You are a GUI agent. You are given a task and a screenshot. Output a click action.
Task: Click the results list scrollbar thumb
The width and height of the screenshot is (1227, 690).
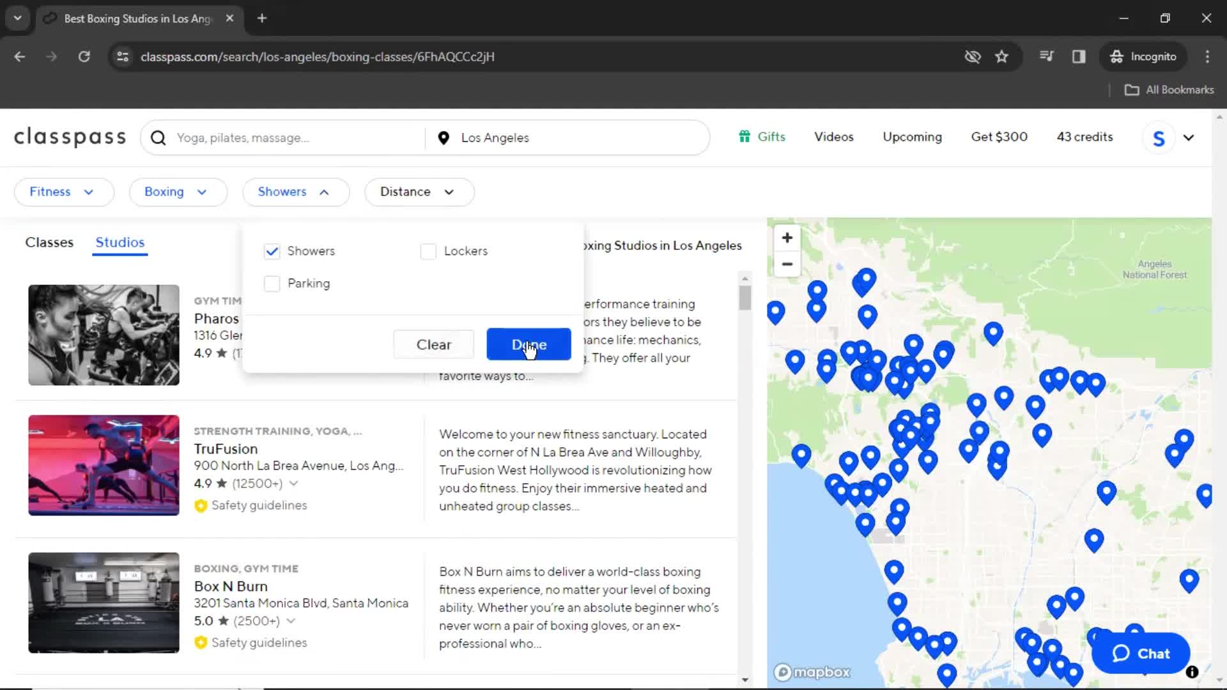(745, 298)
